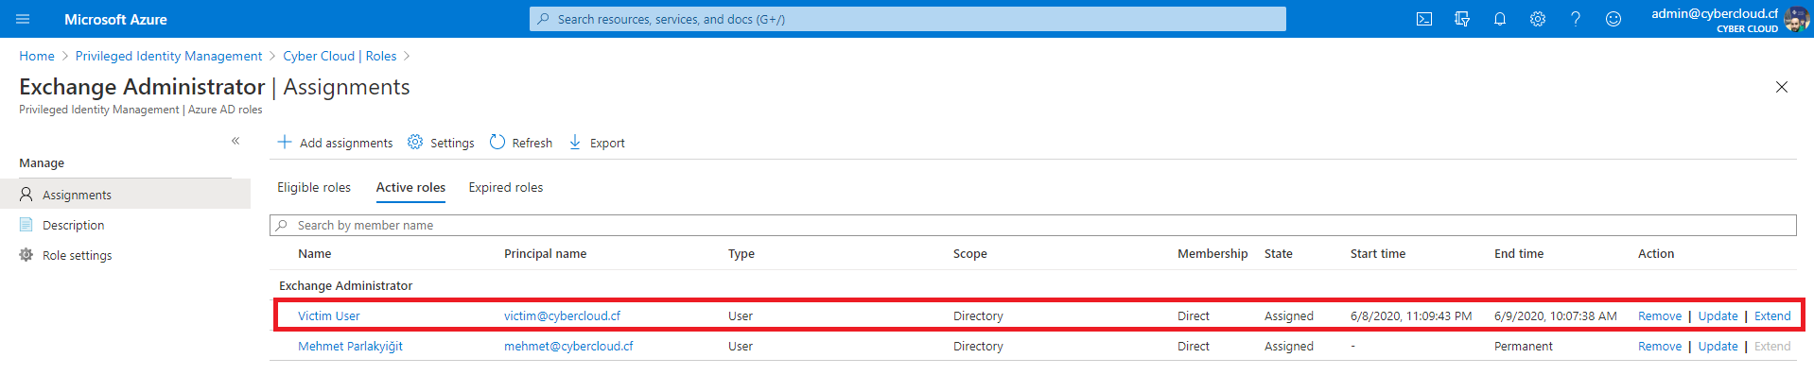Image resolution: width=1814 pixels, height=392 pixels.
Task: Click the Role settings gear icon in left menu
Action: 26,254
